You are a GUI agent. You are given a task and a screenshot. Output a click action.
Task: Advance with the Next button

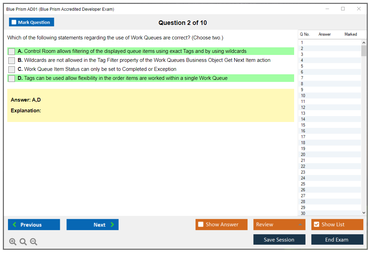[x=92, y=225]
